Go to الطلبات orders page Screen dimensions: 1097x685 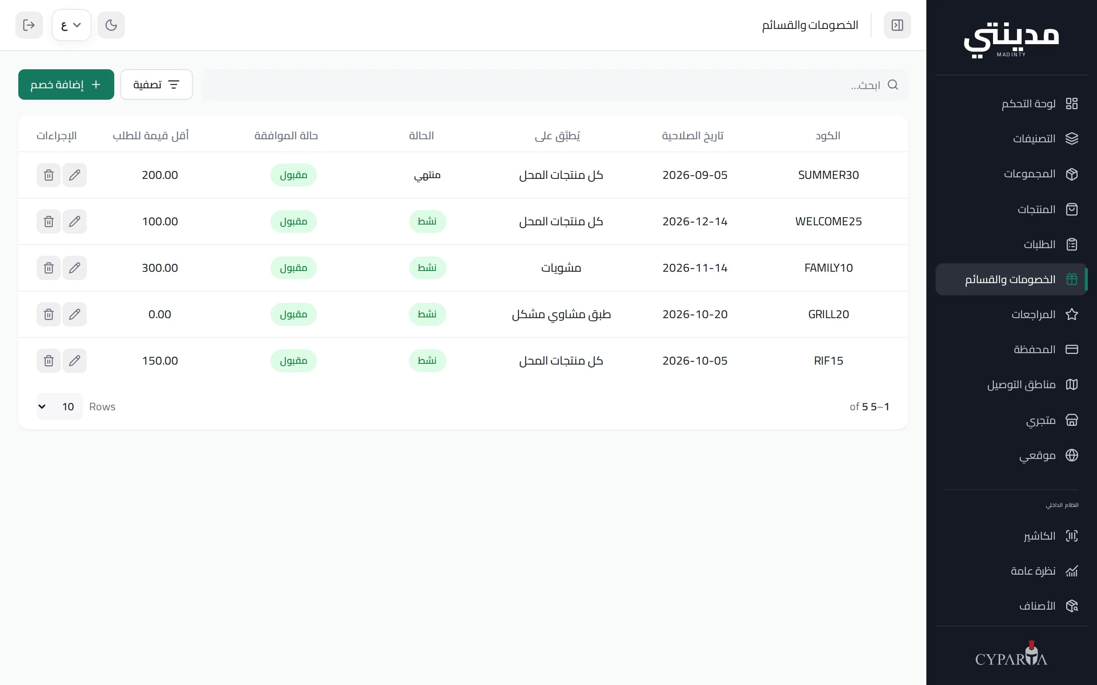(x=1012, y=245)
